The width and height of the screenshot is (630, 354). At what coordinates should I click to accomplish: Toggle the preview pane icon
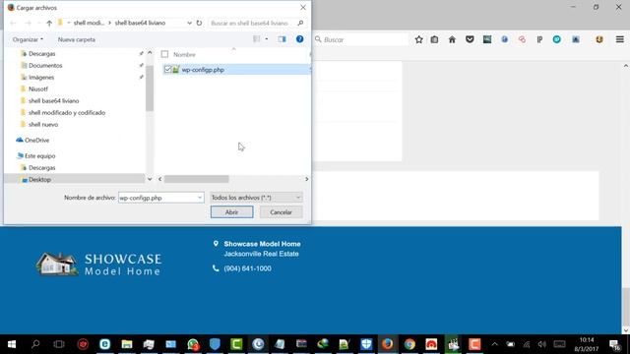pos(282,39)
